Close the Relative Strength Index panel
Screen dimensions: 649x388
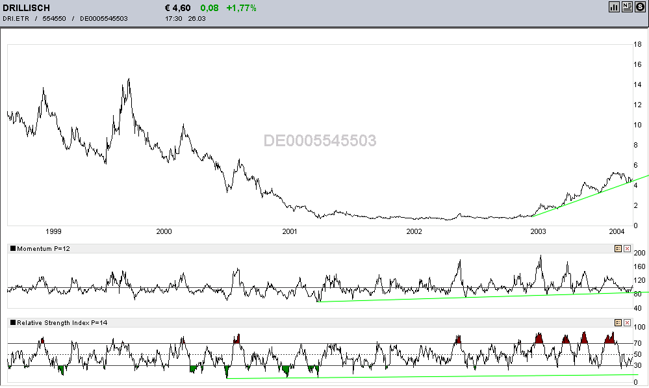point(627,322)
